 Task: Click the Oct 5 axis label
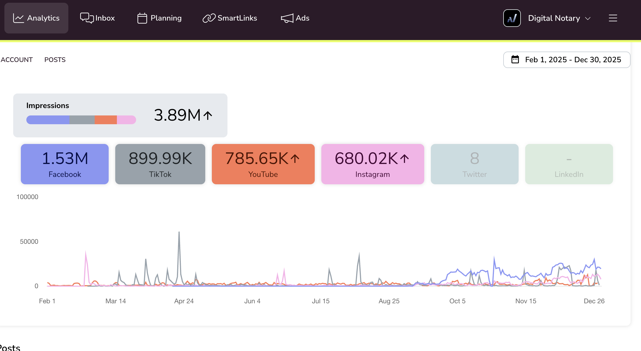pos(457,301)
